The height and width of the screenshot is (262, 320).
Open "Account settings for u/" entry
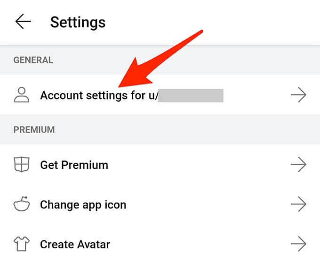point(99,95)
